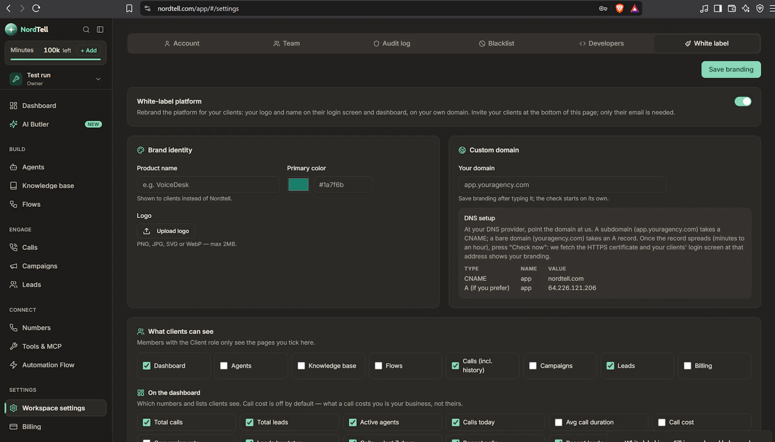Click the Product name input field

208,185
